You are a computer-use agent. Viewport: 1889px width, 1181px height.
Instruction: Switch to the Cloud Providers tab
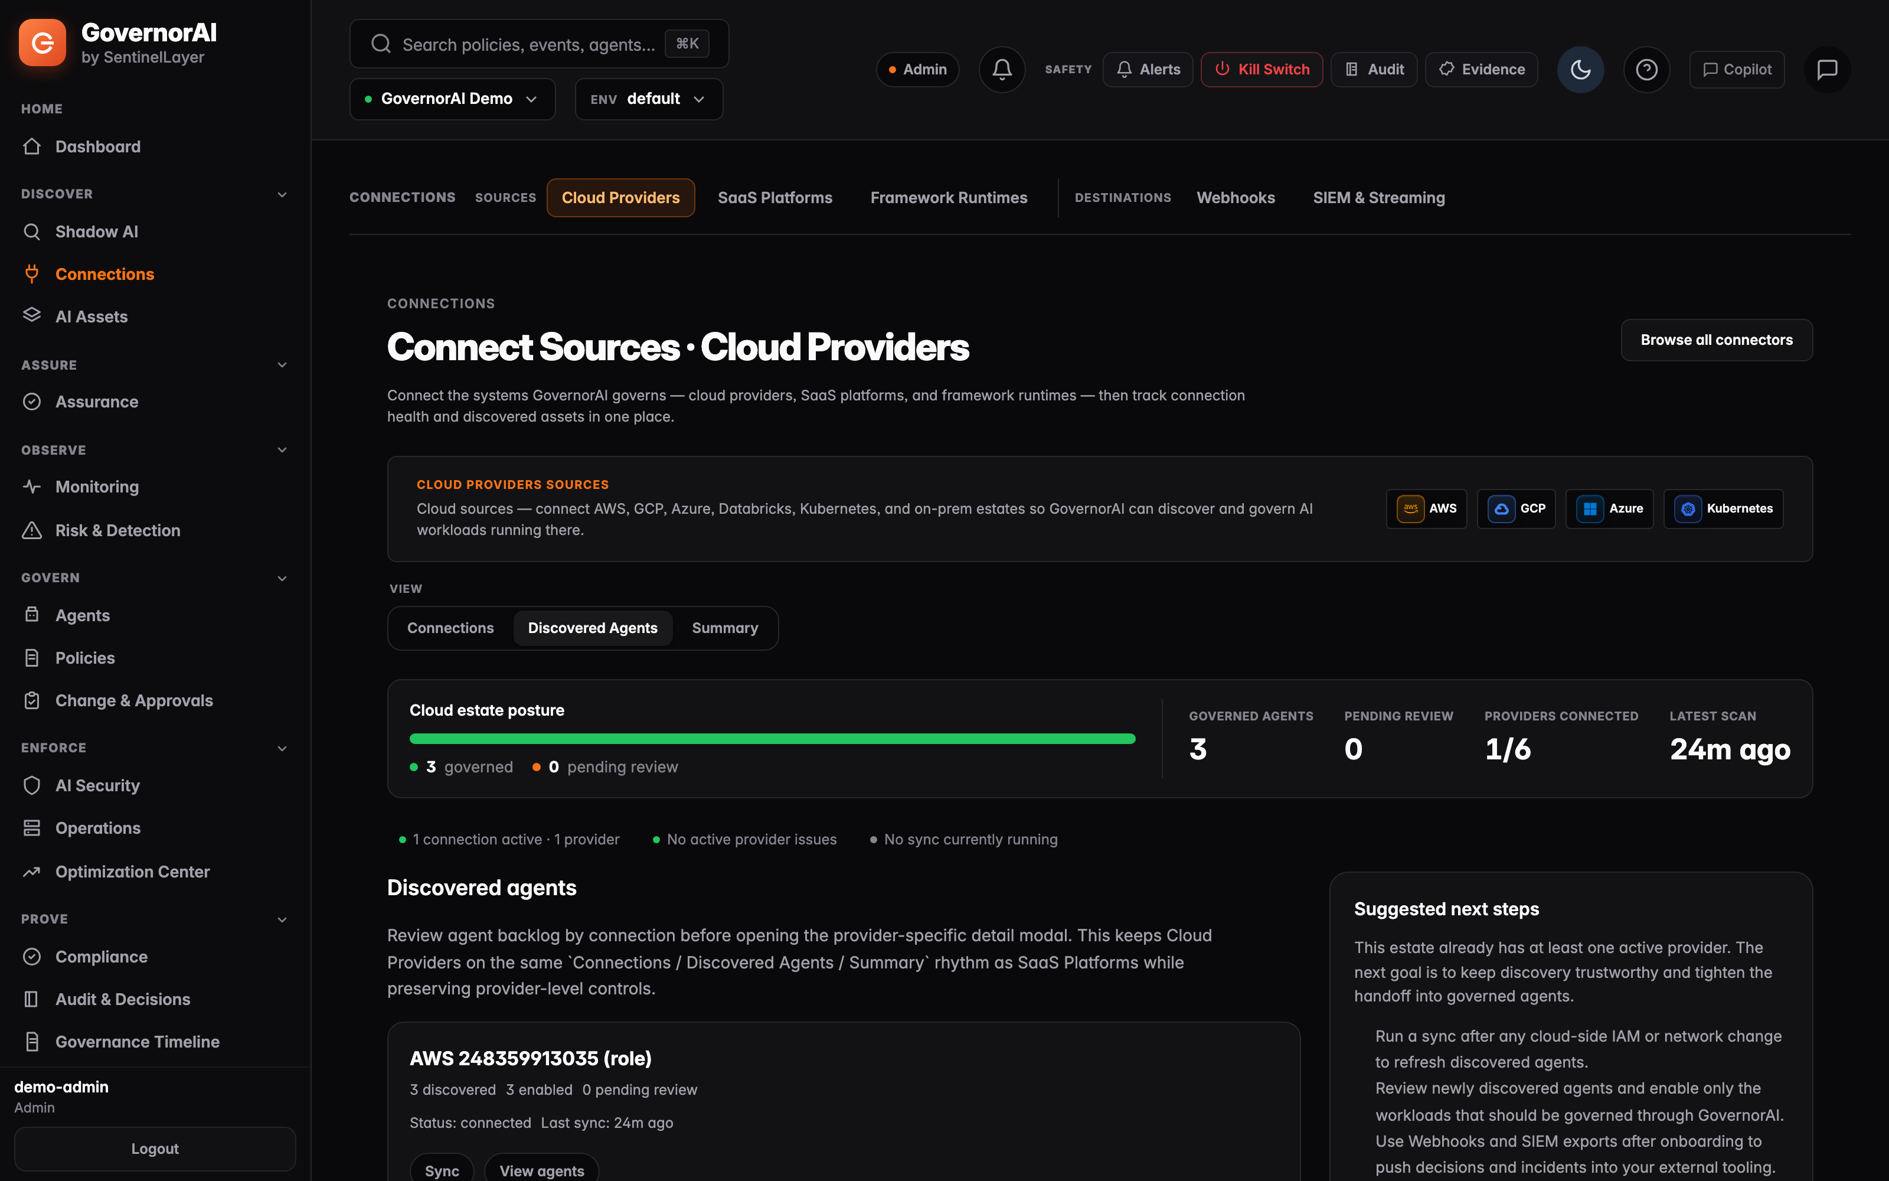620,198
